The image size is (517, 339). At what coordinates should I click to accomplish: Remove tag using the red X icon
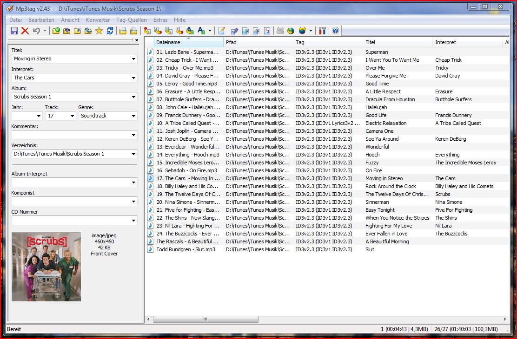[x=25, y=31]
